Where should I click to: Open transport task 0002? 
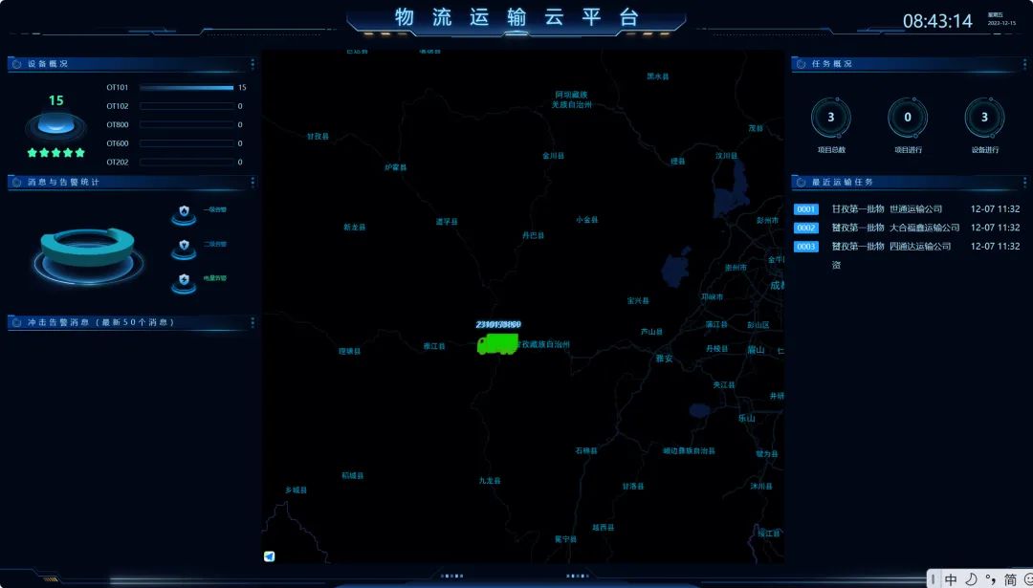(806, 228)
